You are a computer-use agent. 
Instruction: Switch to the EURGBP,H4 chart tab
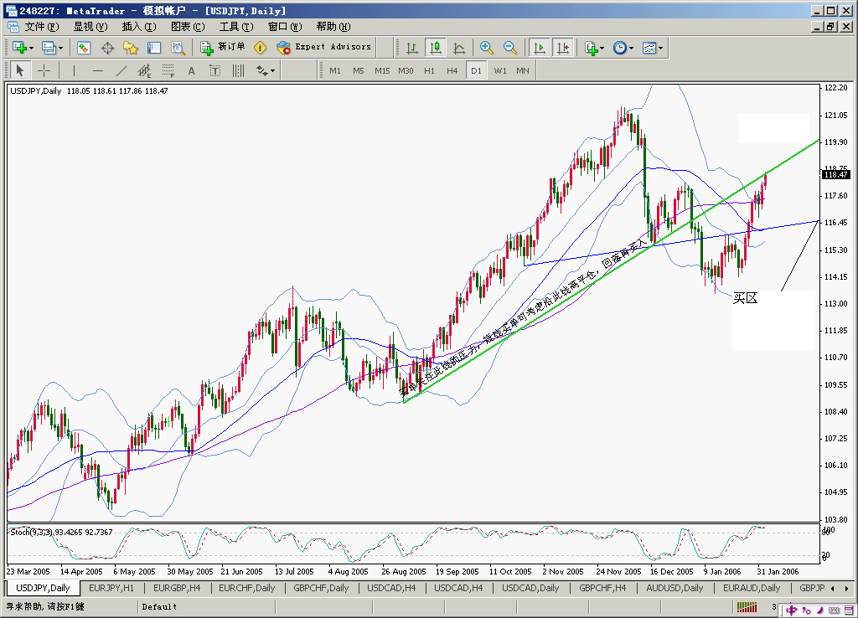click(177, 588)
